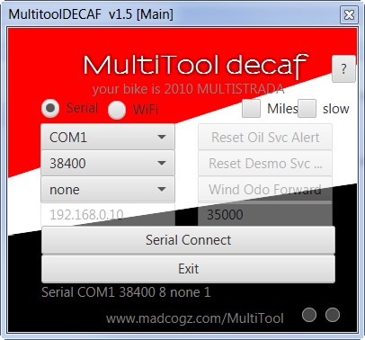Select the Serial connection radio button

pyautogui.click(x=50, y=108)
